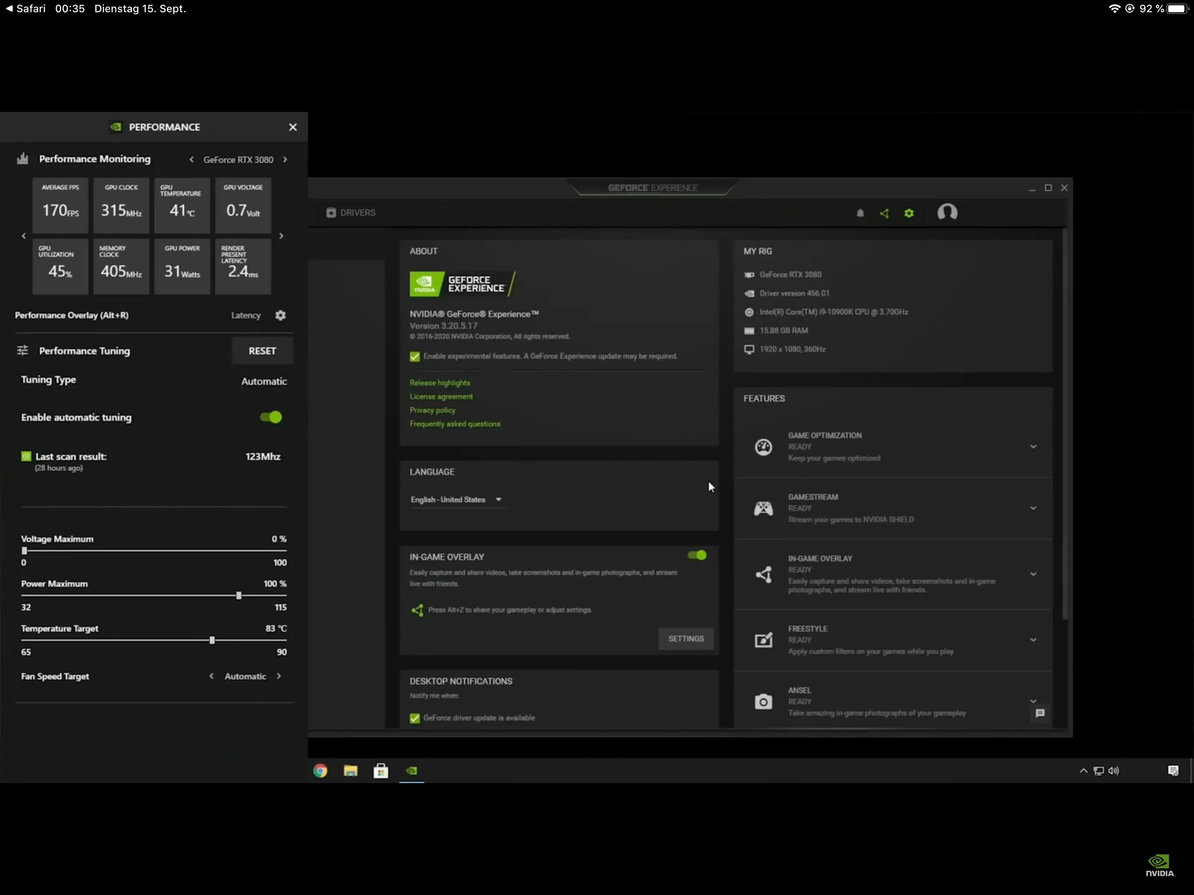Click the Ansel camera icon
The image size is (1194, 895).
763,701
